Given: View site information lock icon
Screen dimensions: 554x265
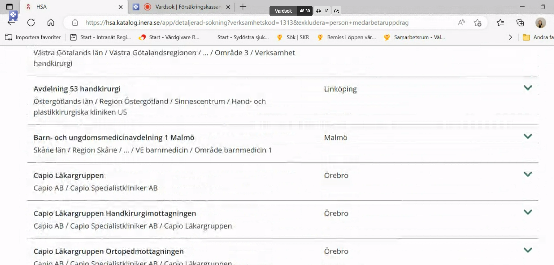Looking at the screenshot, I should tap(75, 23).
